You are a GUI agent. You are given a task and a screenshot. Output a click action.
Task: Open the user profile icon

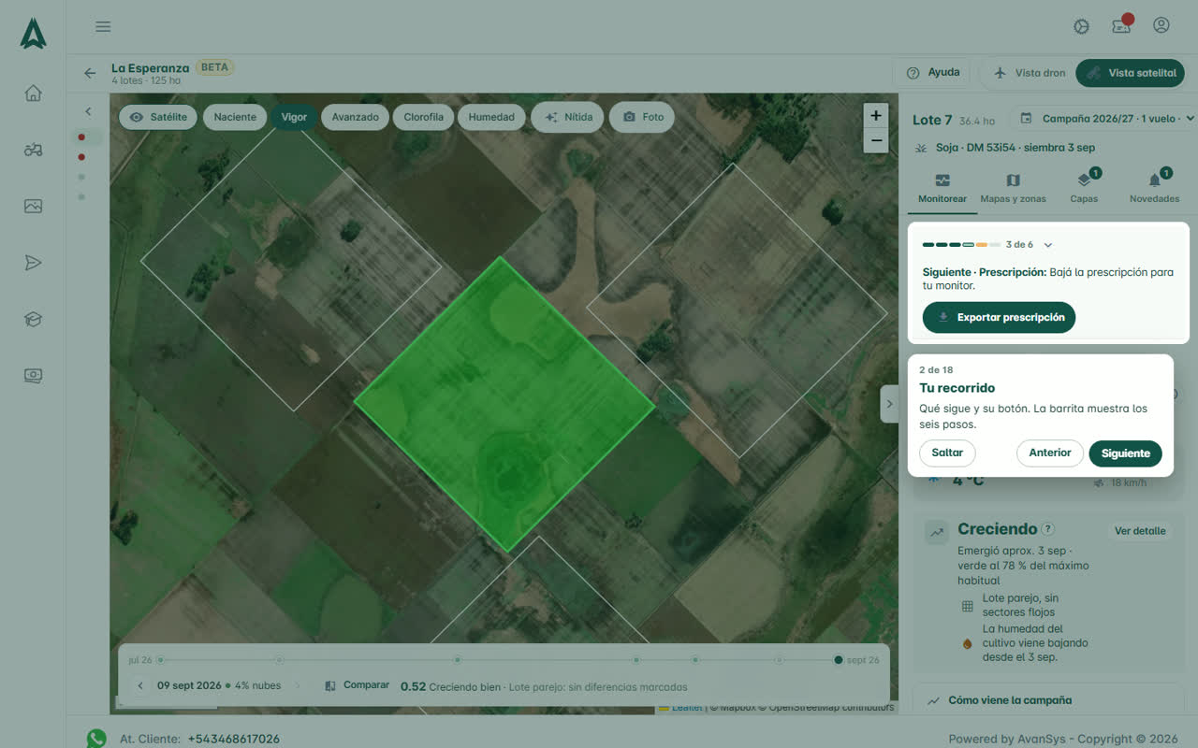point(1161,25)
